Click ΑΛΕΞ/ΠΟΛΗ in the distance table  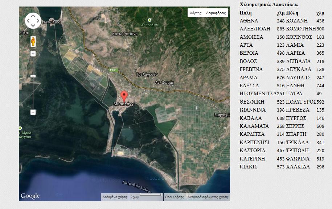point(255,29)
